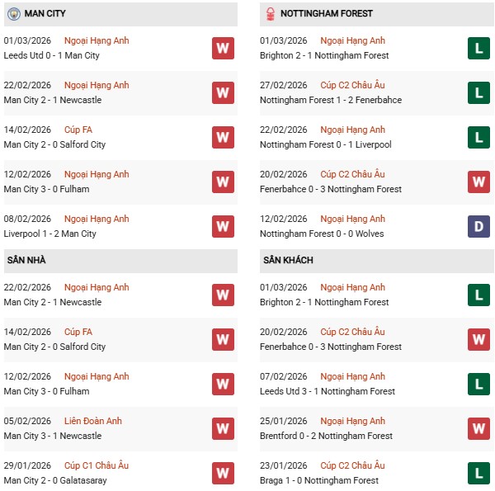Click the W badge for Man City vs Salford City in the top list
Image resolution: width=495 pixels, height=491 pixels.
(223, 137)
